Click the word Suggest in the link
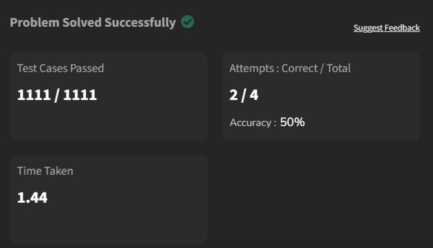Image resolution: width=433 pixels, height=248 pixels. click(x=368, y=28)
